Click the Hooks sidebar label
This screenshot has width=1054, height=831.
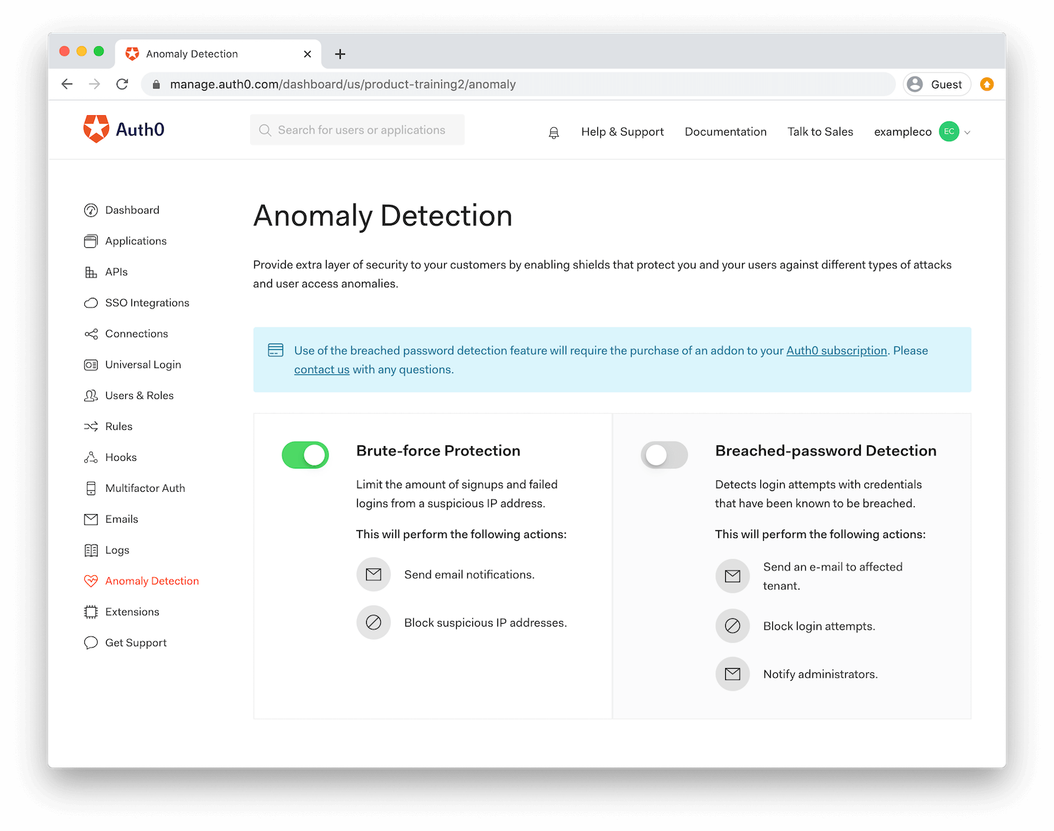[x=121, y=457]
